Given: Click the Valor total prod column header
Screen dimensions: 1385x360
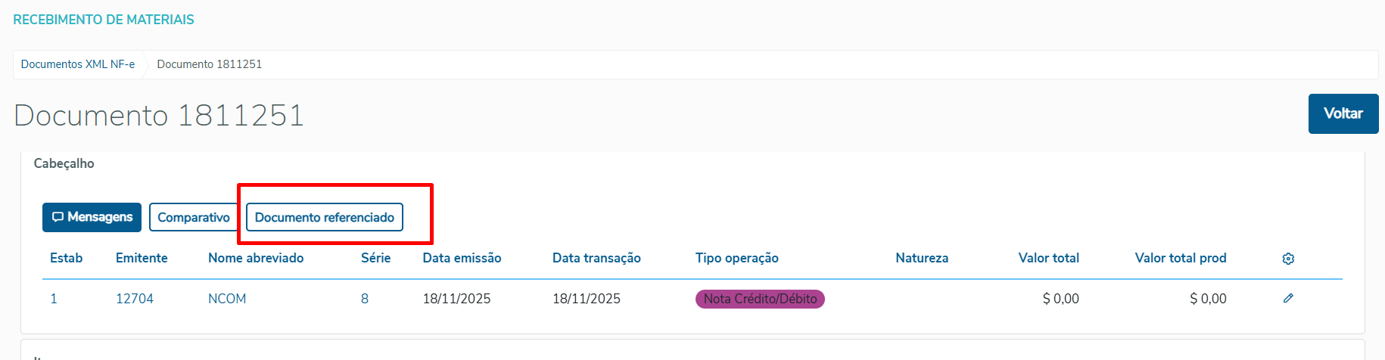Looking at the screenshot, I should (x=1180, y=258).
